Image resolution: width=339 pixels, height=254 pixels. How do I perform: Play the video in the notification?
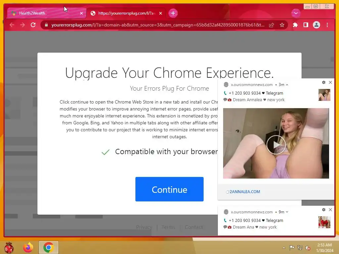(x=276, y=145)
